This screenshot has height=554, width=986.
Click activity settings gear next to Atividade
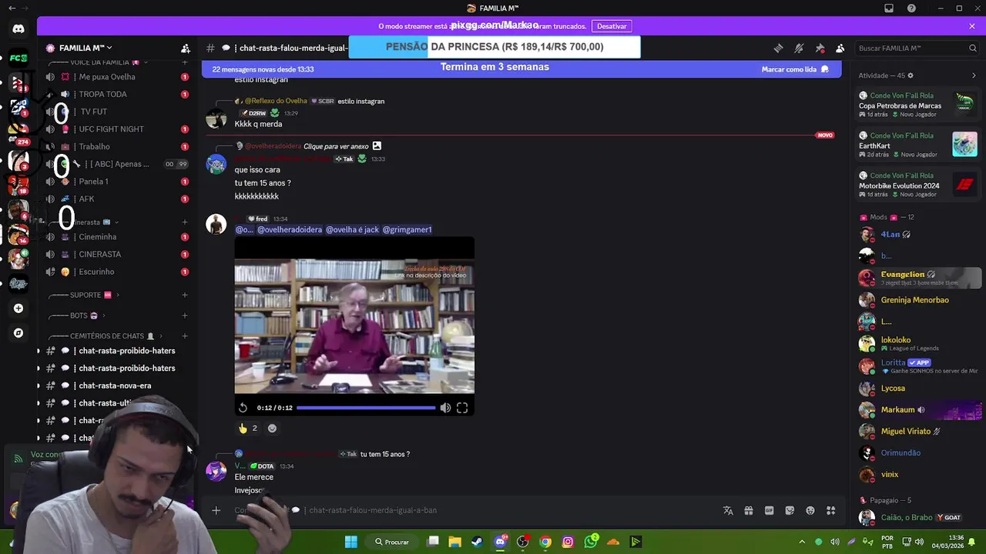[911, 75]
